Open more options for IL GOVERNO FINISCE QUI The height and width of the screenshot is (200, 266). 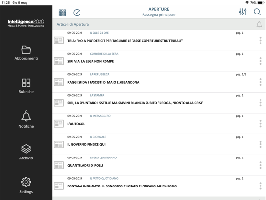pos(260,144)
